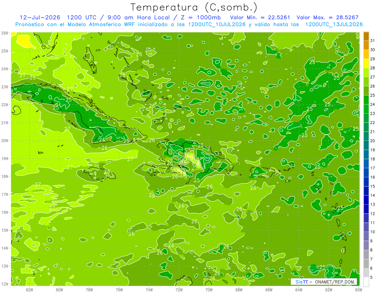
Task: Click the "ONAMET/REP.DOM." credit label
Action: (x=336, y=282)
